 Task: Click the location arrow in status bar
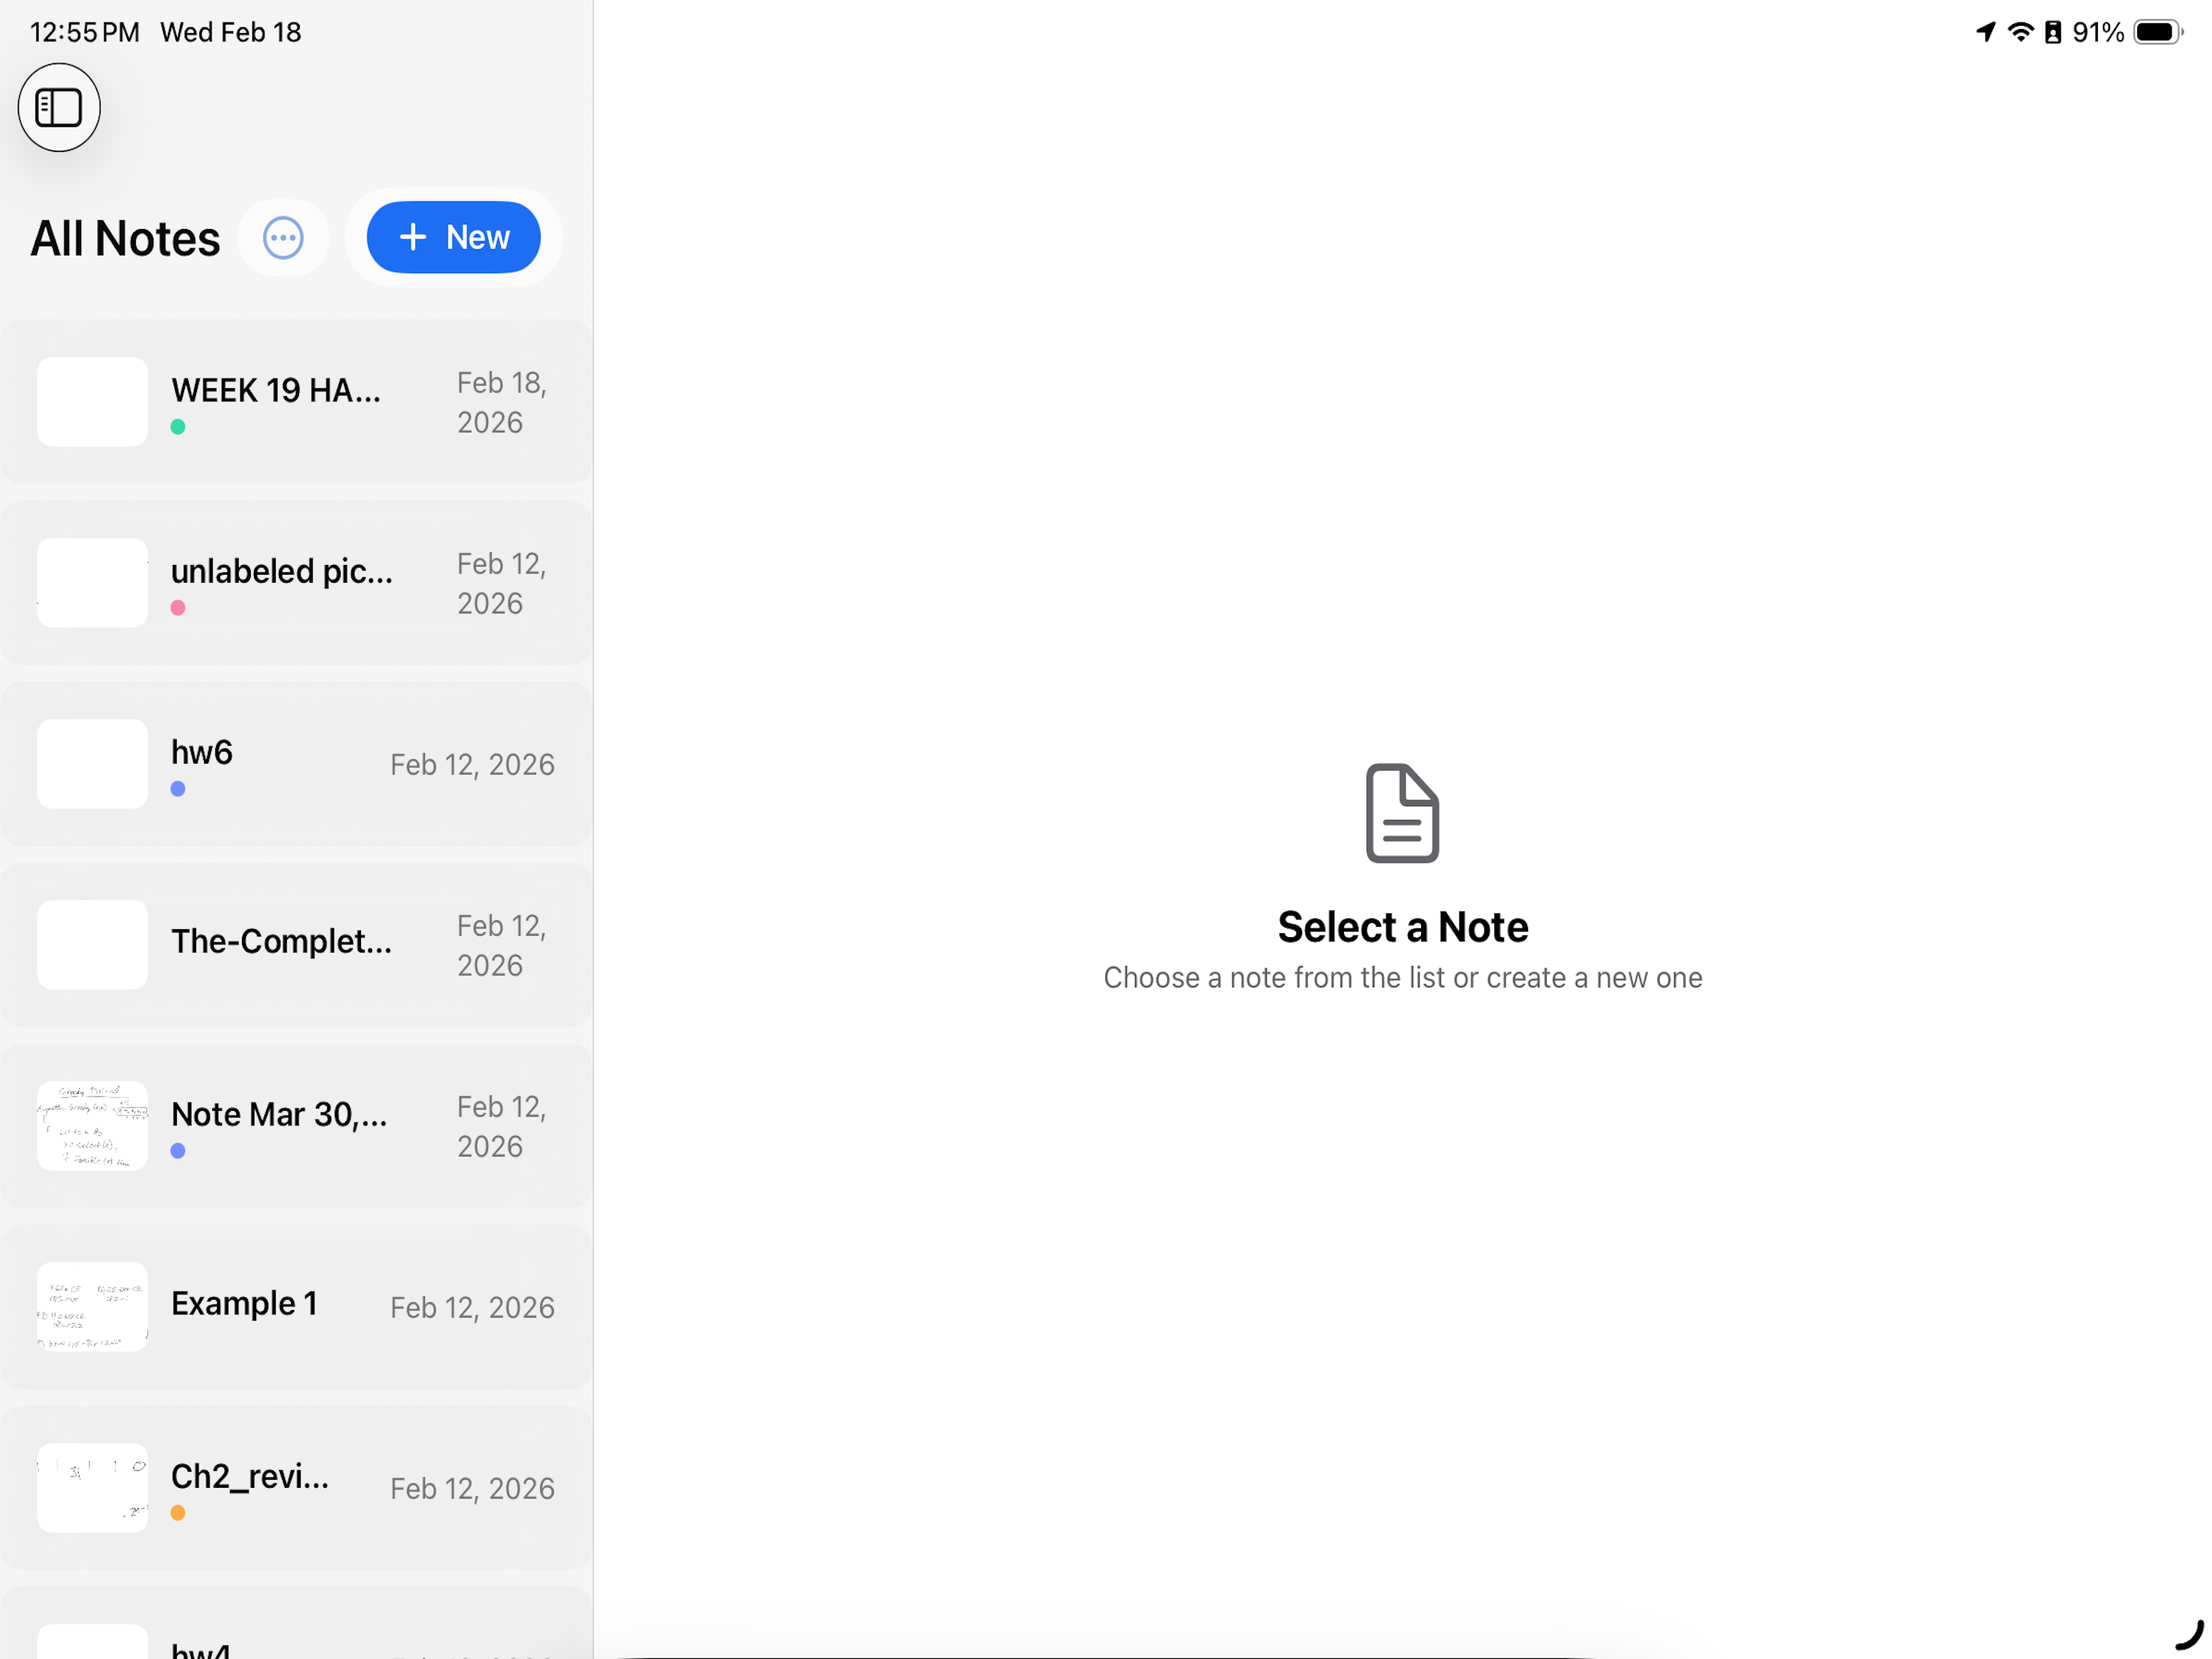[x=1985, y=32]
